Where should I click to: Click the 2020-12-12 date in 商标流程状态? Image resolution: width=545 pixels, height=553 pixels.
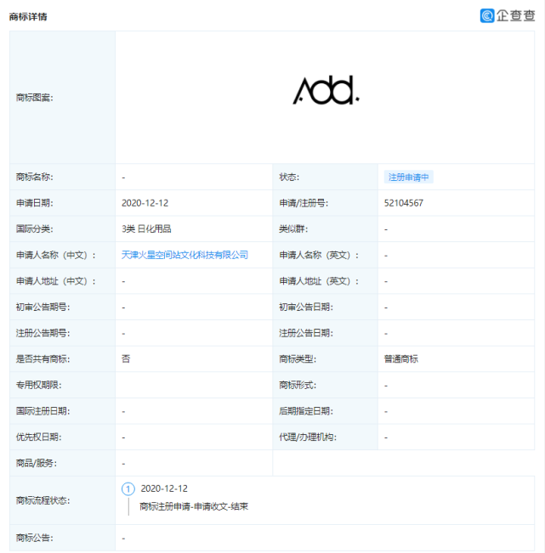pos(164,488)
